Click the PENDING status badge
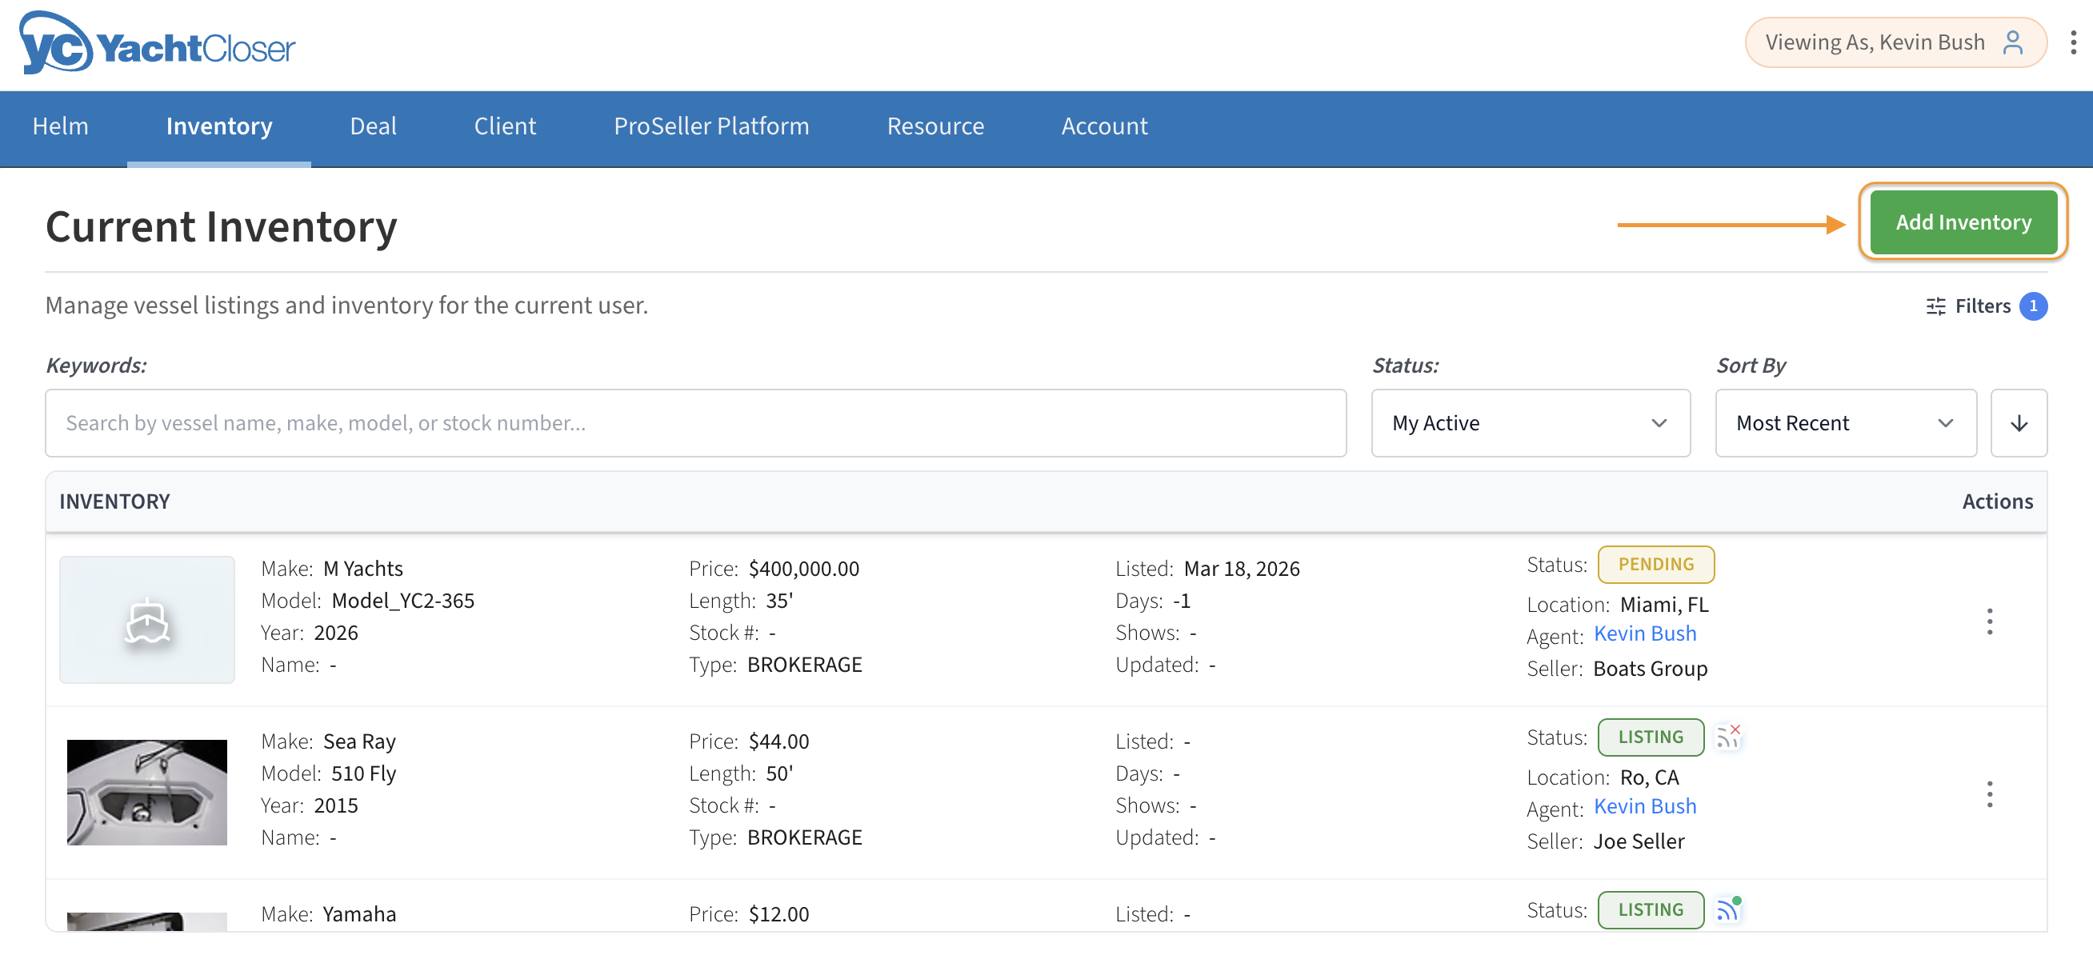This screenshot has width=2093, height=963. (1655, 565)
